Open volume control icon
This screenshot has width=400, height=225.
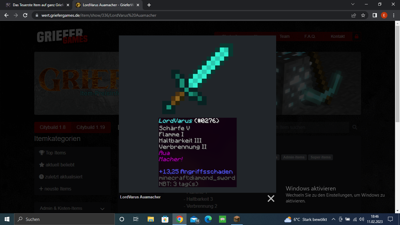pyautogui.click(x=362, y=219)
